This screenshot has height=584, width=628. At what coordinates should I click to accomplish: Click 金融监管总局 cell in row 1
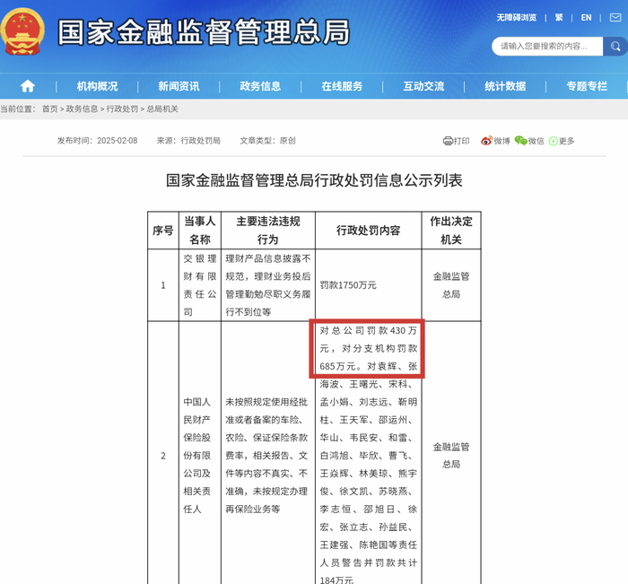[x=451, y=285]
